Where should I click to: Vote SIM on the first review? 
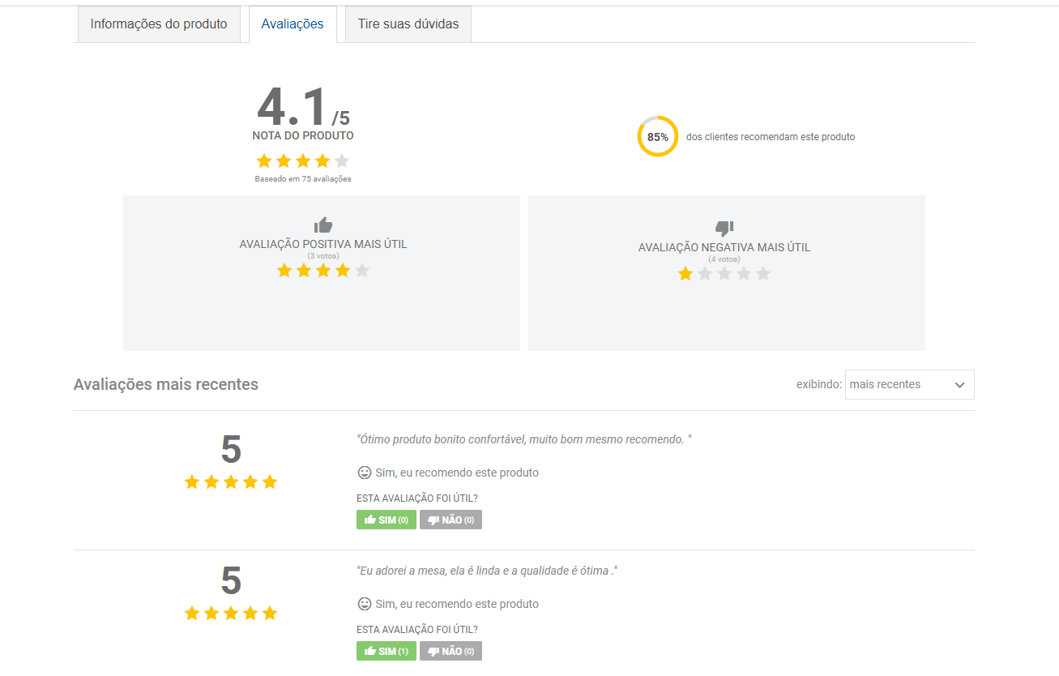[386, 520]
